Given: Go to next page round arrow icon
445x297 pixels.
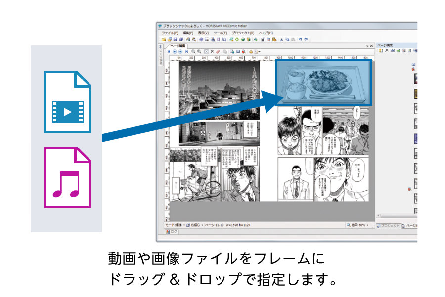Looking at the screenshot, I should tap(180, 51).
